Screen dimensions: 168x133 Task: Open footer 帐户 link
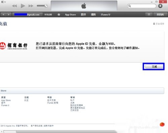72,100
